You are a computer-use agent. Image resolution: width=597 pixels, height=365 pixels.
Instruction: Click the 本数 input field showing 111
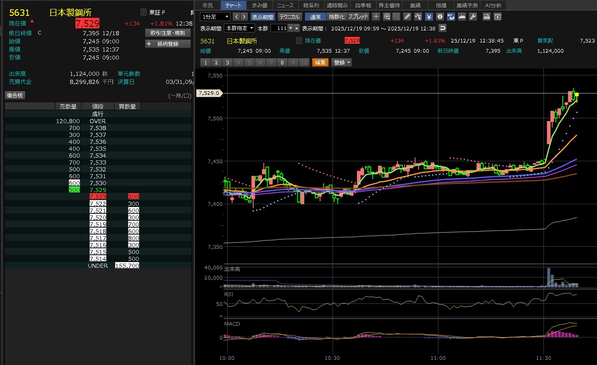[x=279, y=28]
